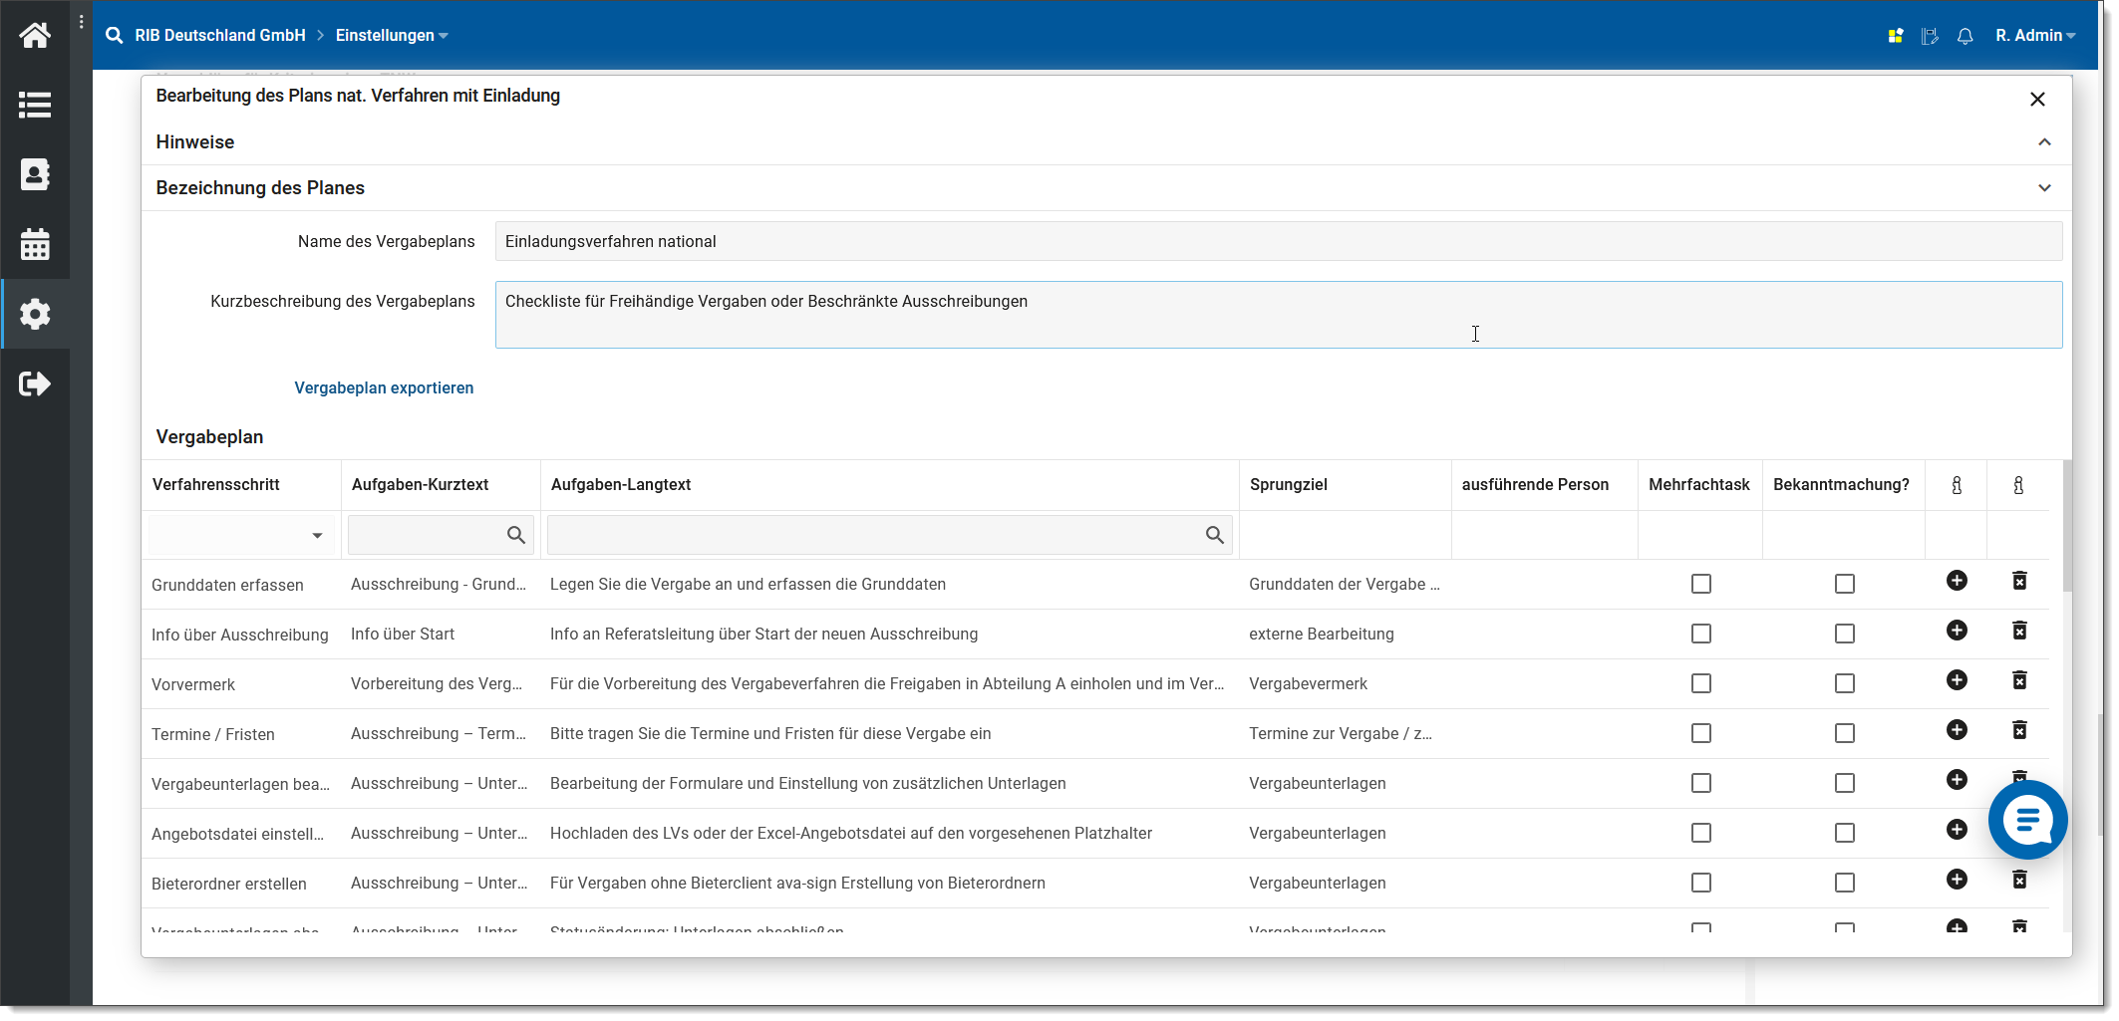
Task: Open the chat support bubble
Action: point(2027,820)
